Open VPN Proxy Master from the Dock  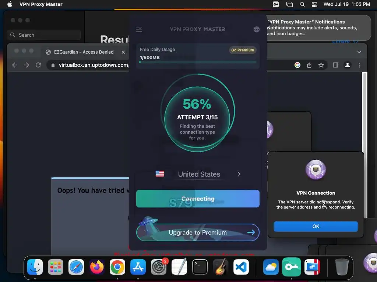coord(292,267)
